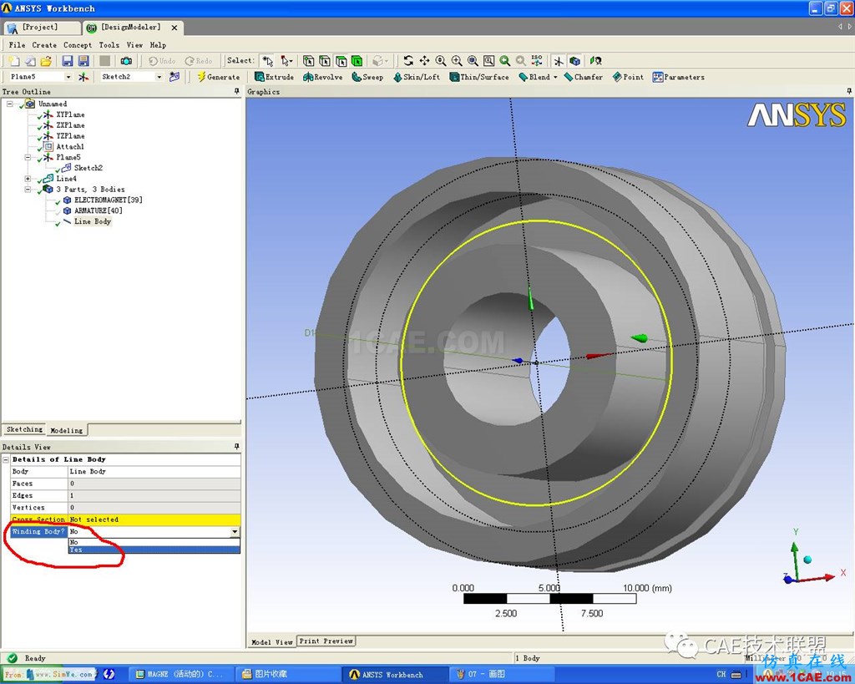Activate the Pan view tool
The height and width of the screenshot is (684, 855).
click(x=424, y=61)
